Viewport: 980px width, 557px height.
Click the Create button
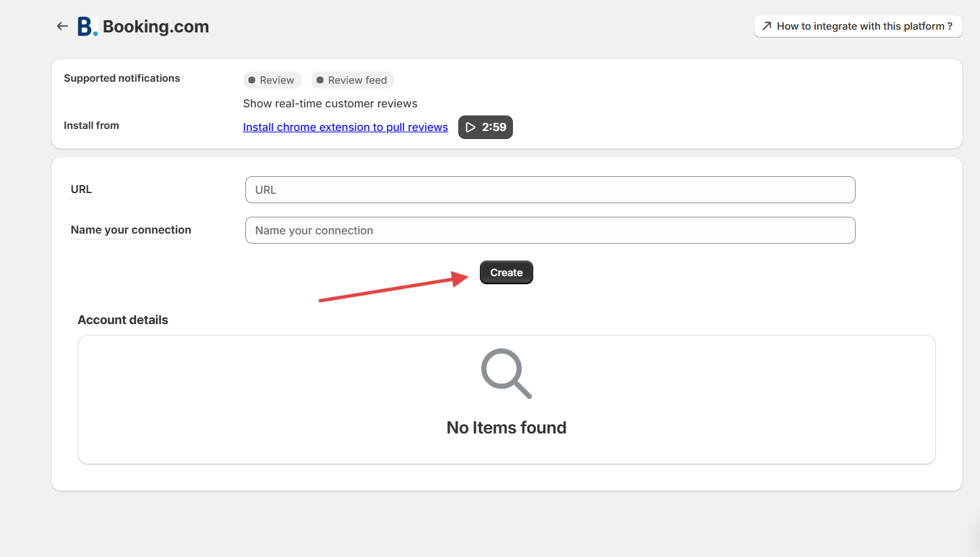[x=506, y=273]
